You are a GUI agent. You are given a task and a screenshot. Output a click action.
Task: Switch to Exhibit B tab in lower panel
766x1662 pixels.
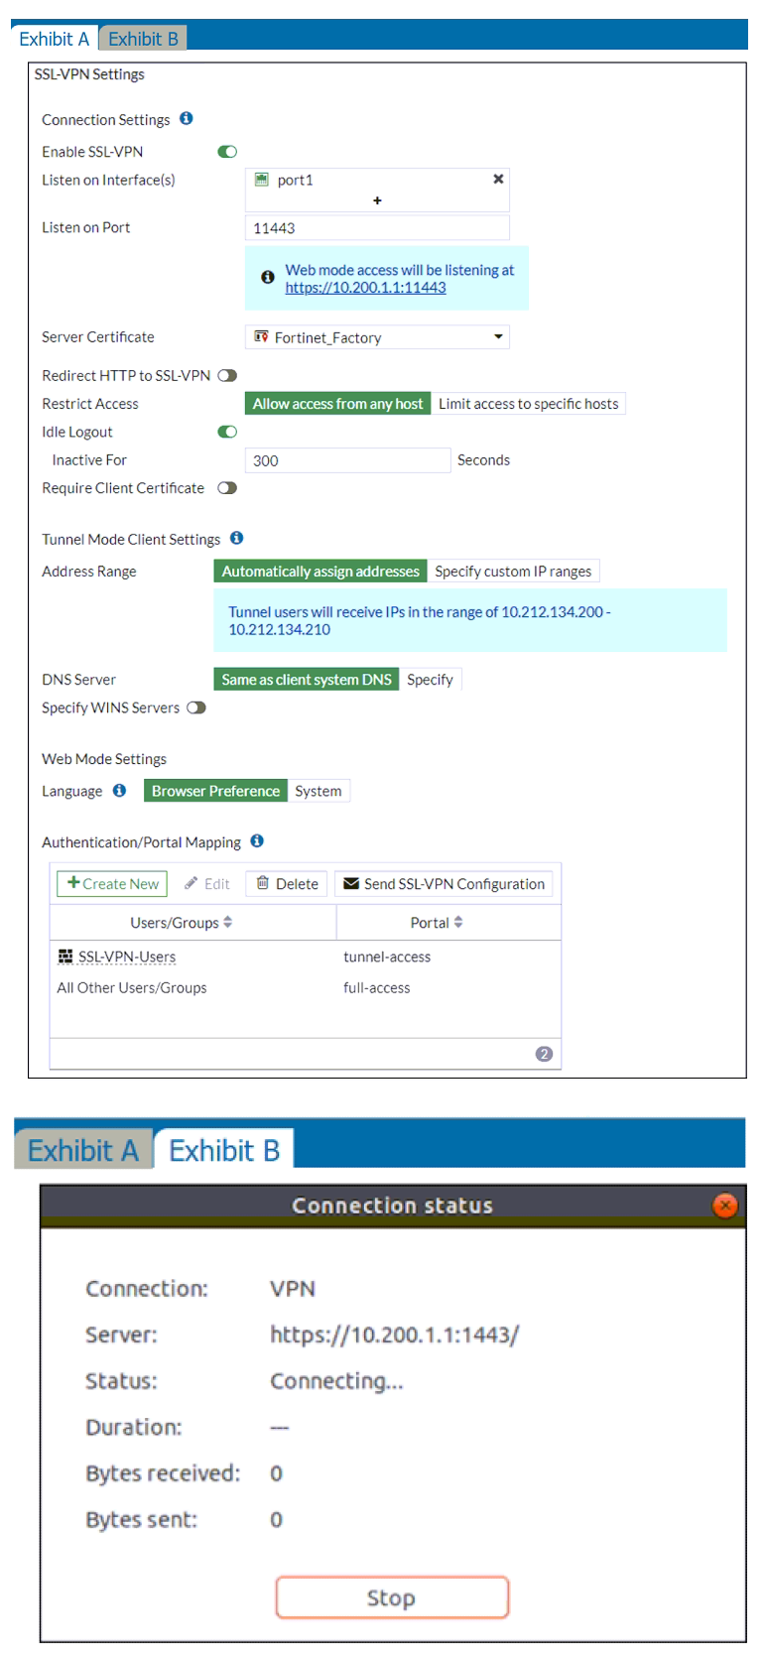coord(224,1150)
